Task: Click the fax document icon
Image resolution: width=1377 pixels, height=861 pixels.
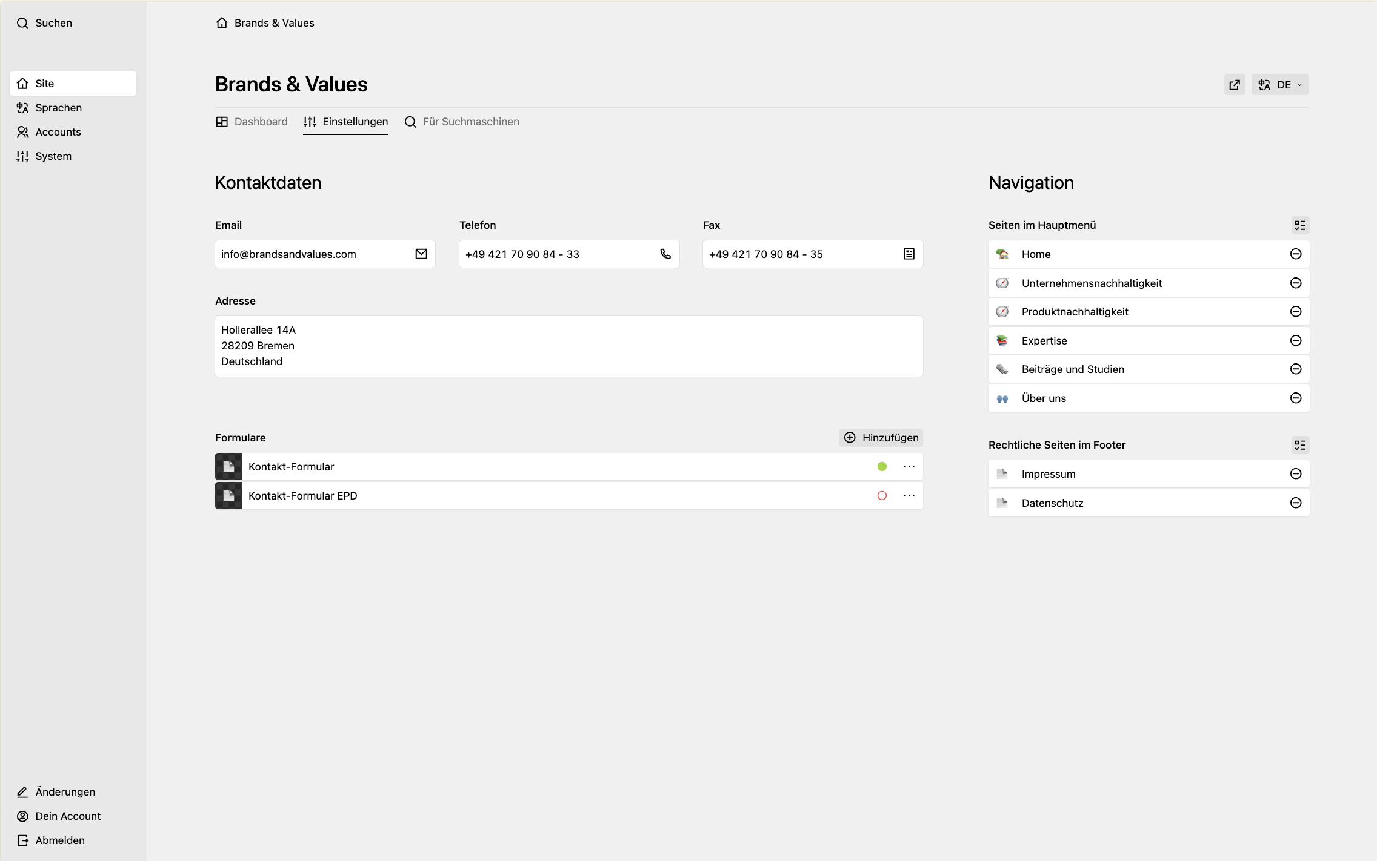Action: [909, 254]
